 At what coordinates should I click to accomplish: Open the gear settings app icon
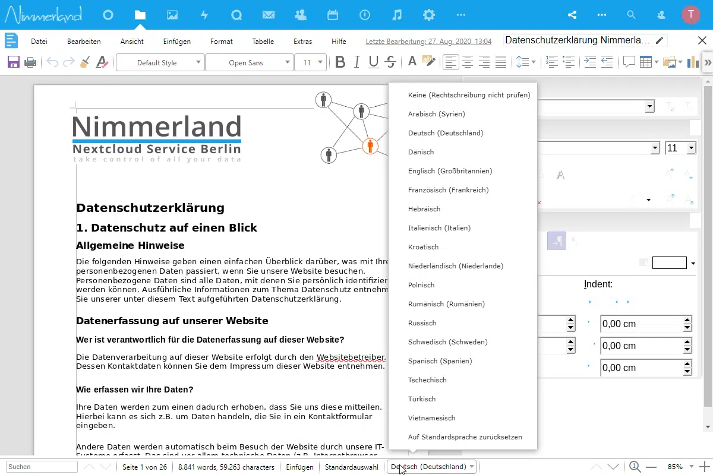point(429,15)
